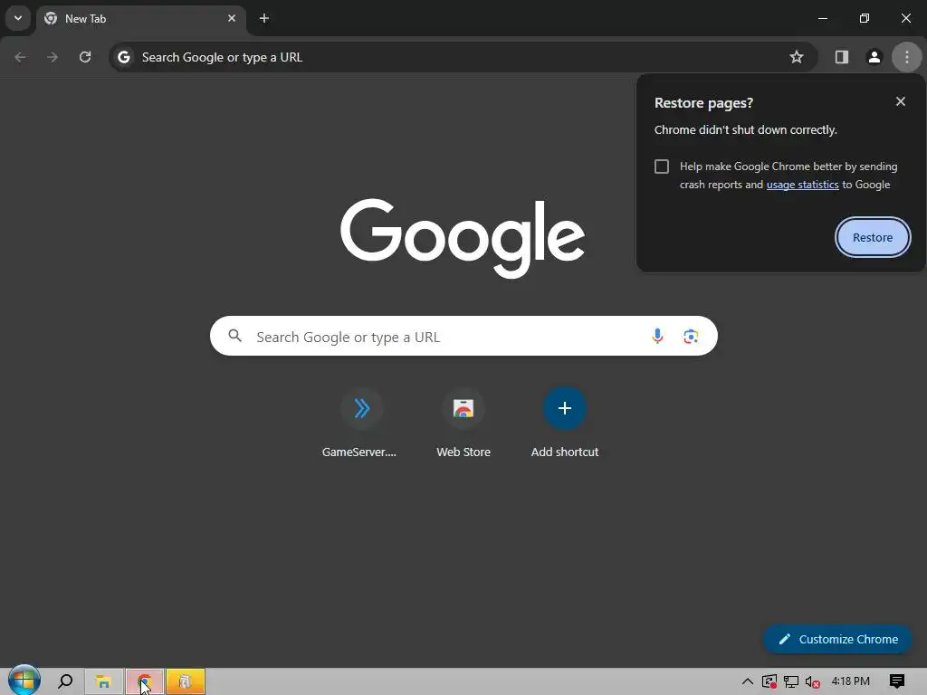The height and width of the screenshot is (695, 927).
Task: Click Customize Chrome button
Action: coord(837,640)
